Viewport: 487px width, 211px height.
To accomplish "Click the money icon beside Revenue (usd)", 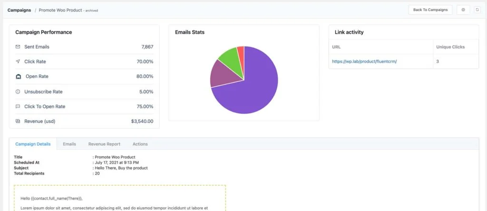I will 18,121.
